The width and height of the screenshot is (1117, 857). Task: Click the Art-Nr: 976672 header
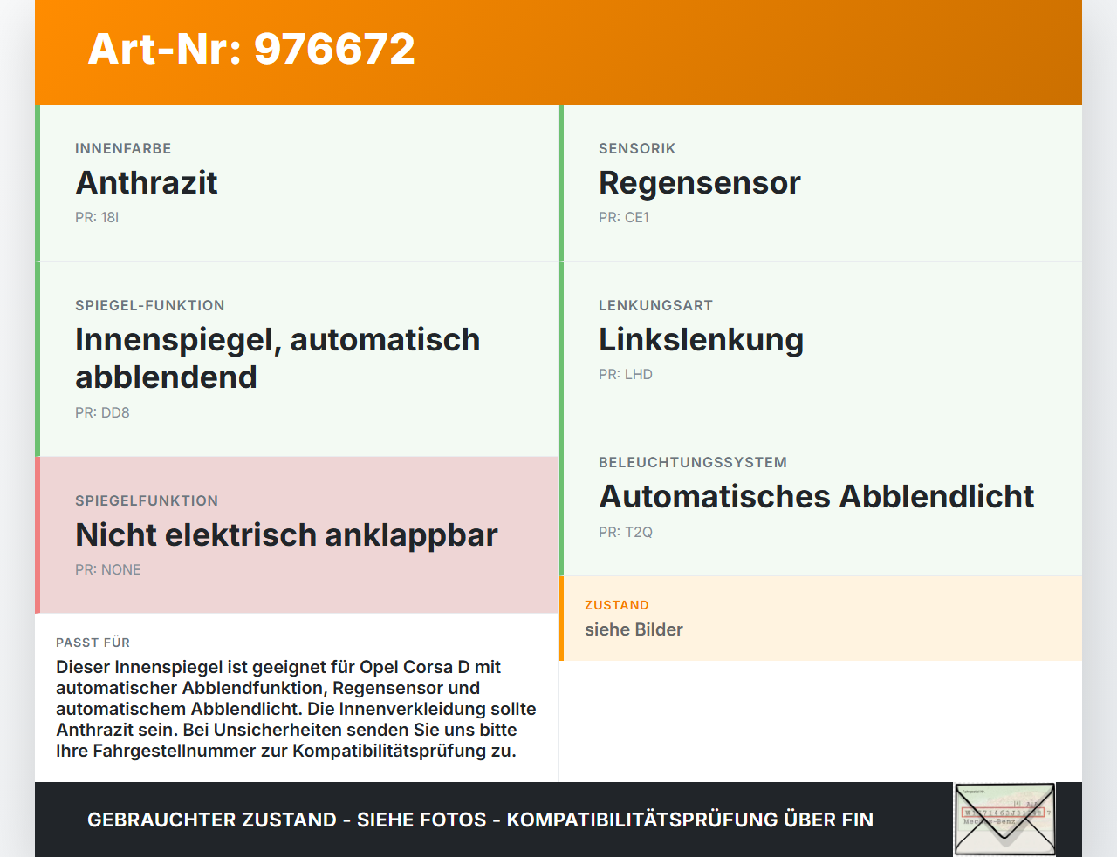click(251, 49)
